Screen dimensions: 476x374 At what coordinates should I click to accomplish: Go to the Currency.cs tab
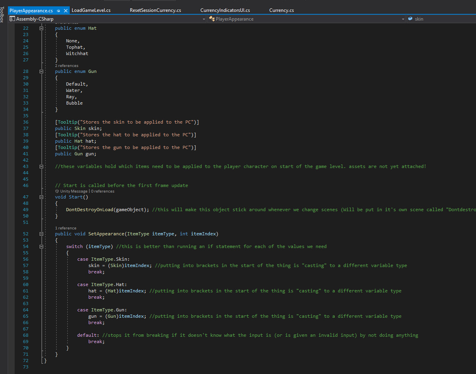coord(282,10)
